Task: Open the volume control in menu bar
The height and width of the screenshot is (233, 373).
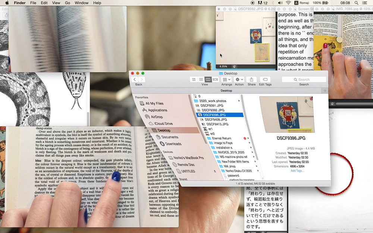Action: [280, 3]
